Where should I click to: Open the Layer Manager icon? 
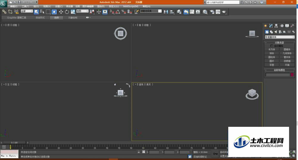click(179, 12)
